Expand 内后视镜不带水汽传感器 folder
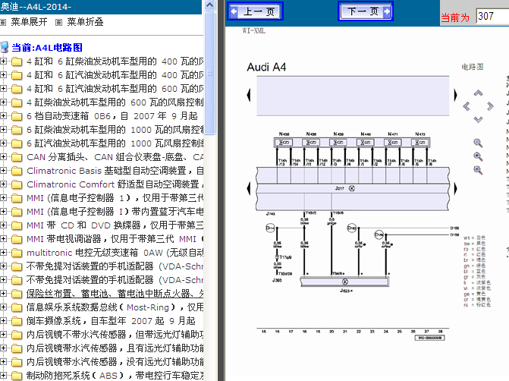 point(4,334)
